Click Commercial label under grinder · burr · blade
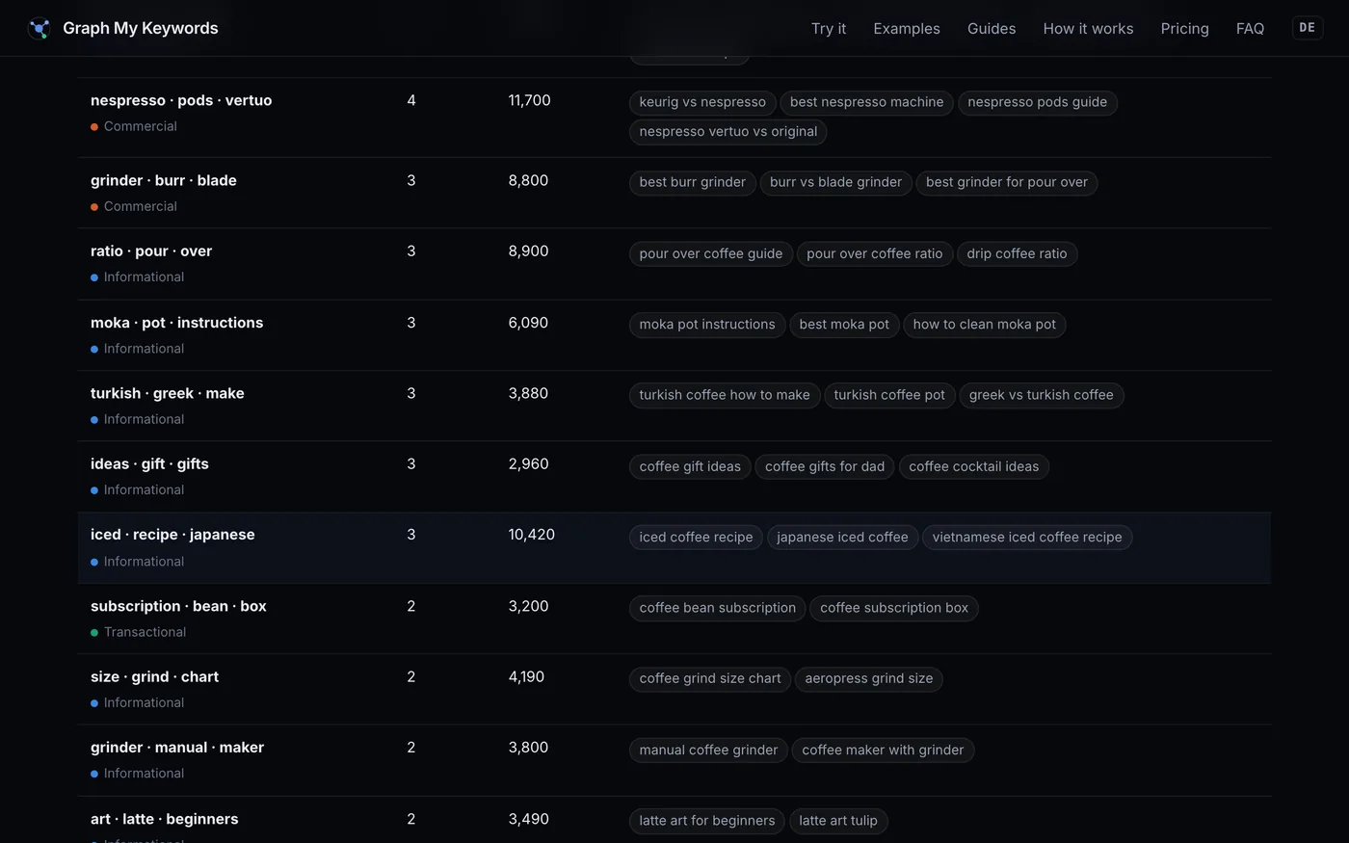This screenshot has height=843, width=1349. coord(140,206)
